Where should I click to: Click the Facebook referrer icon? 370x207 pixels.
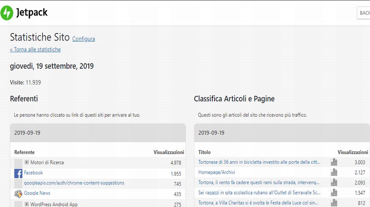pyautogui.click(x=18, y=173)
